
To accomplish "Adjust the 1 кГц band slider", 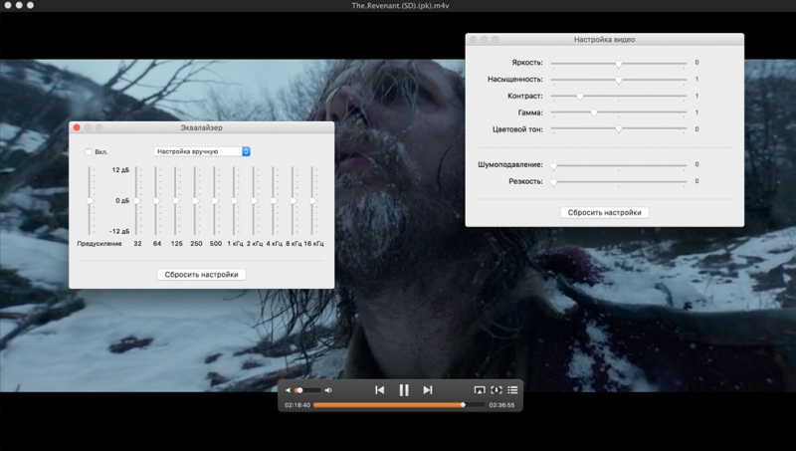I will point(234,201).
